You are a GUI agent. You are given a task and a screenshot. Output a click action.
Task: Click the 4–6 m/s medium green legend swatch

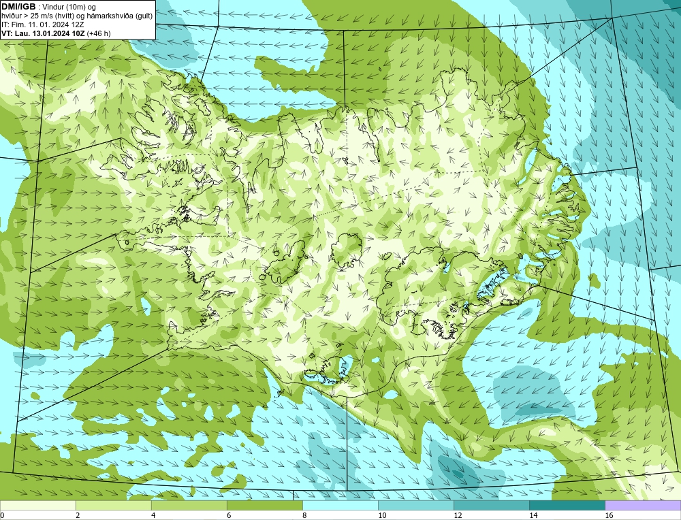[189, 505]
